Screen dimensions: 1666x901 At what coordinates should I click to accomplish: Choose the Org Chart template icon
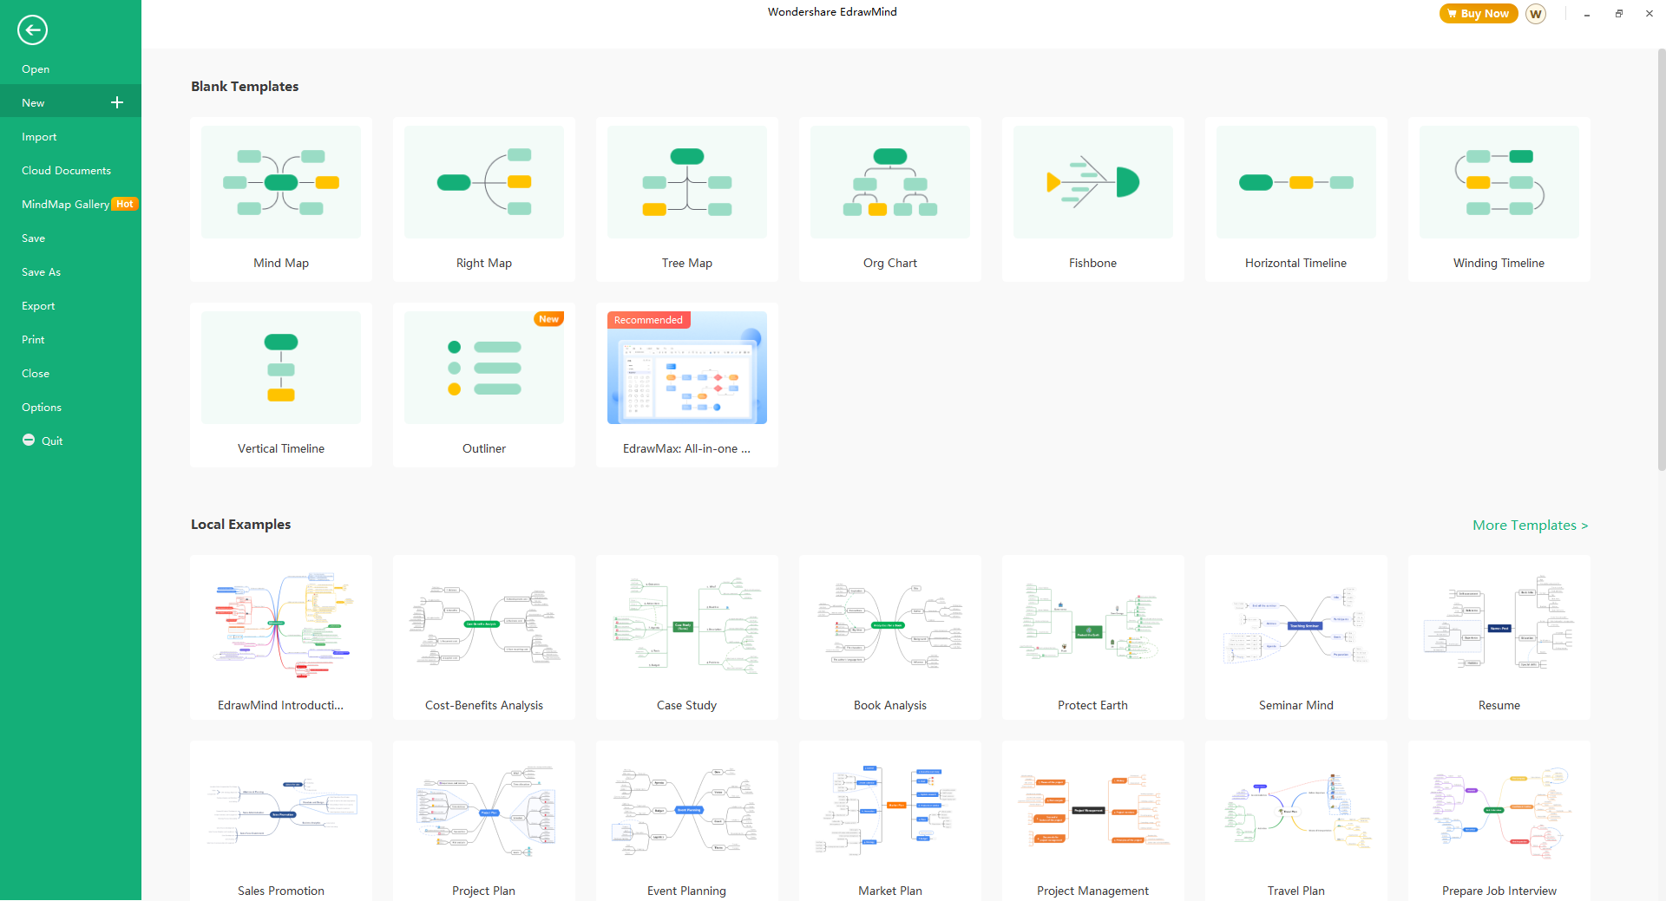click(890, 182)
